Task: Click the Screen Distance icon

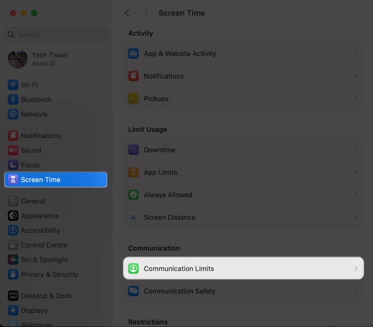Action: tap(133, 217)
